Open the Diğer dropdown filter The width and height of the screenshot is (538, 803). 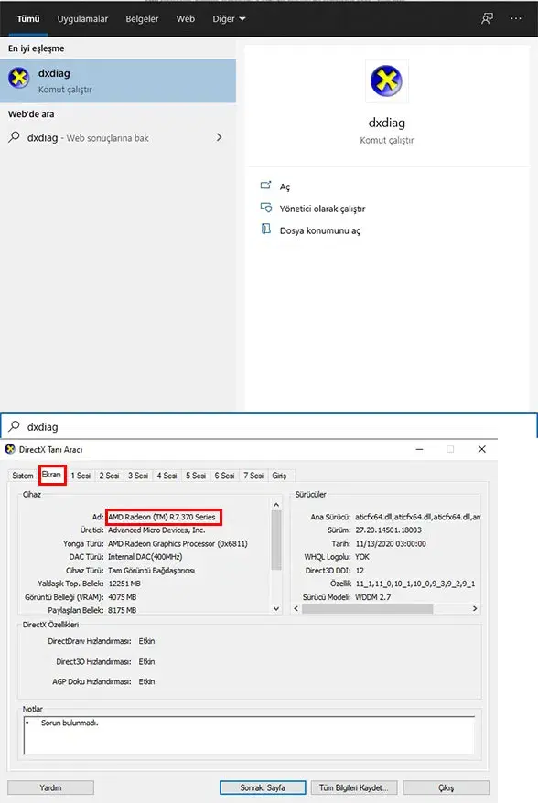[x=229, y=19]
